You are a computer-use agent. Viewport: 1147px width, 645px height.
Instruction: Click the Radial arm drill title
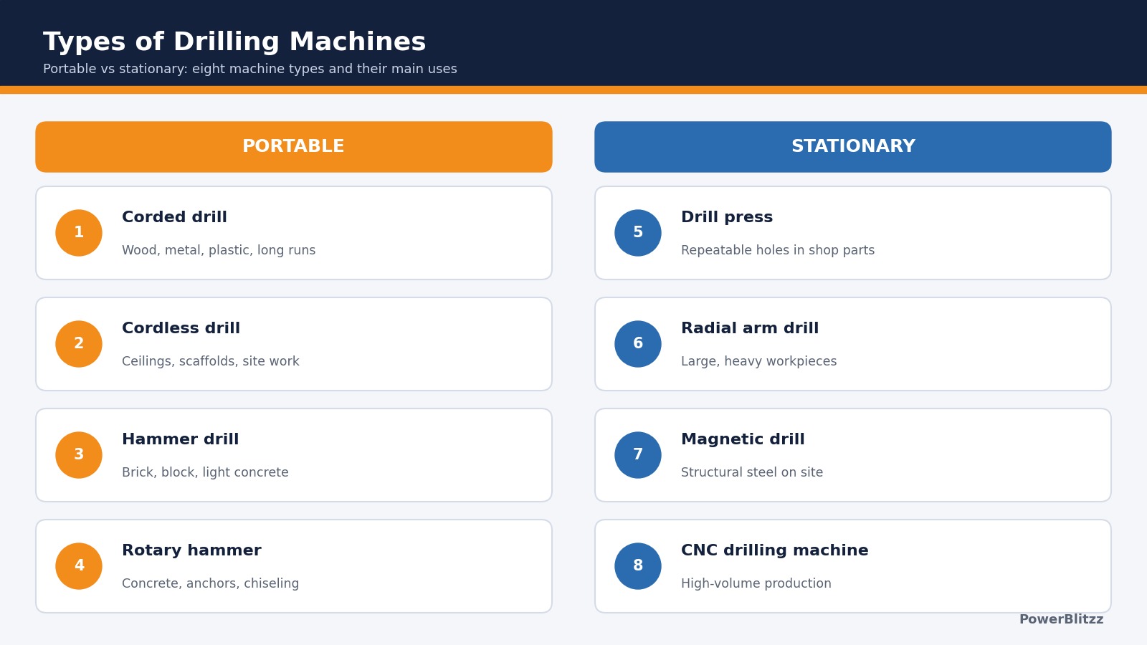tap(750, 328)
